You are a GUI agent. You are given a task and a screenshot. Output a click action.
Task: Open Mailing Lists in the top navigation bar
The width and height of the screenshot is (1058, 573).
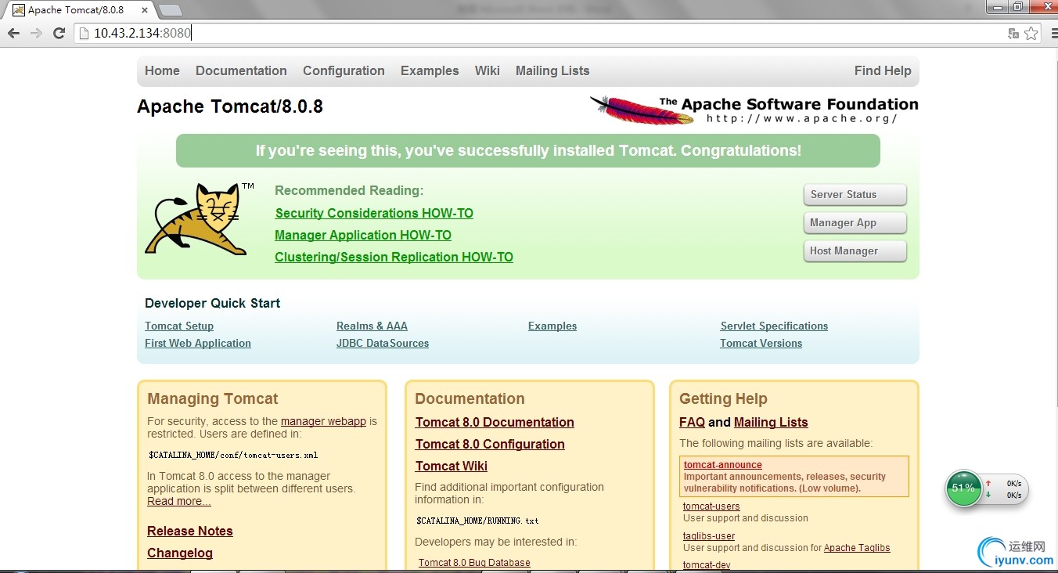[x=552, y=70]
